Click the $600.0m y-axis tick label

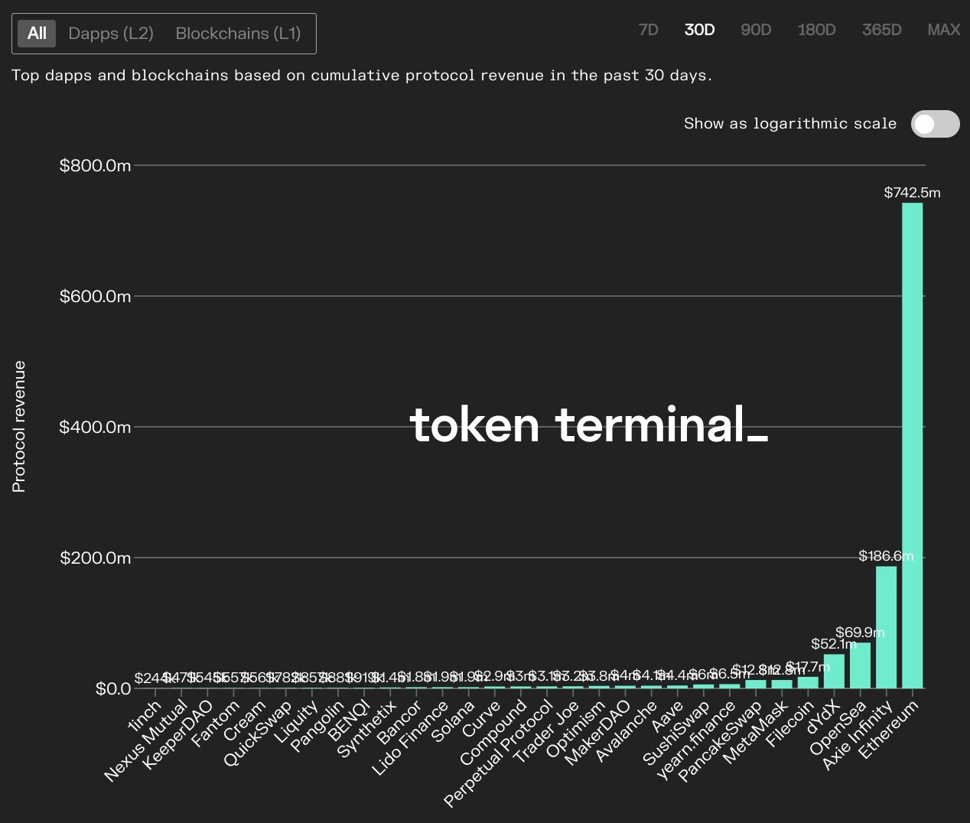click(x=96, y=297)
